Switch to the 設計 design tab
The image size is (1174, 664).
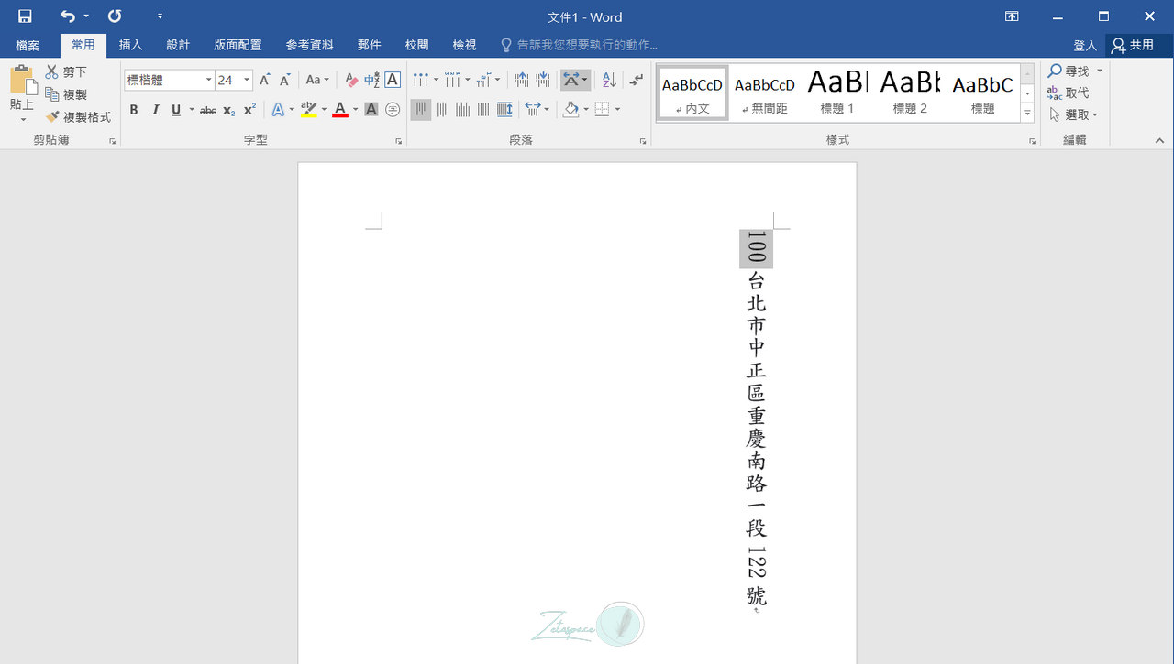(x=178, y=45)
